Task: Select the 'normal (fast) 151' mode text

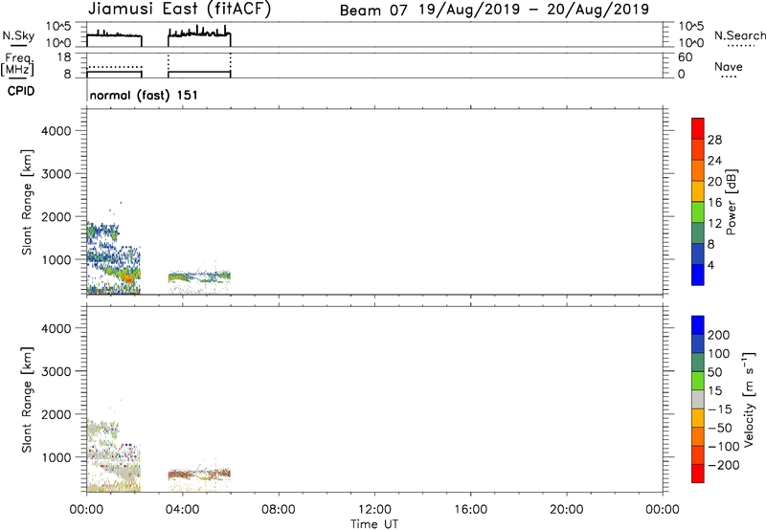Action: pyautogui.click(x=144, y=95)
